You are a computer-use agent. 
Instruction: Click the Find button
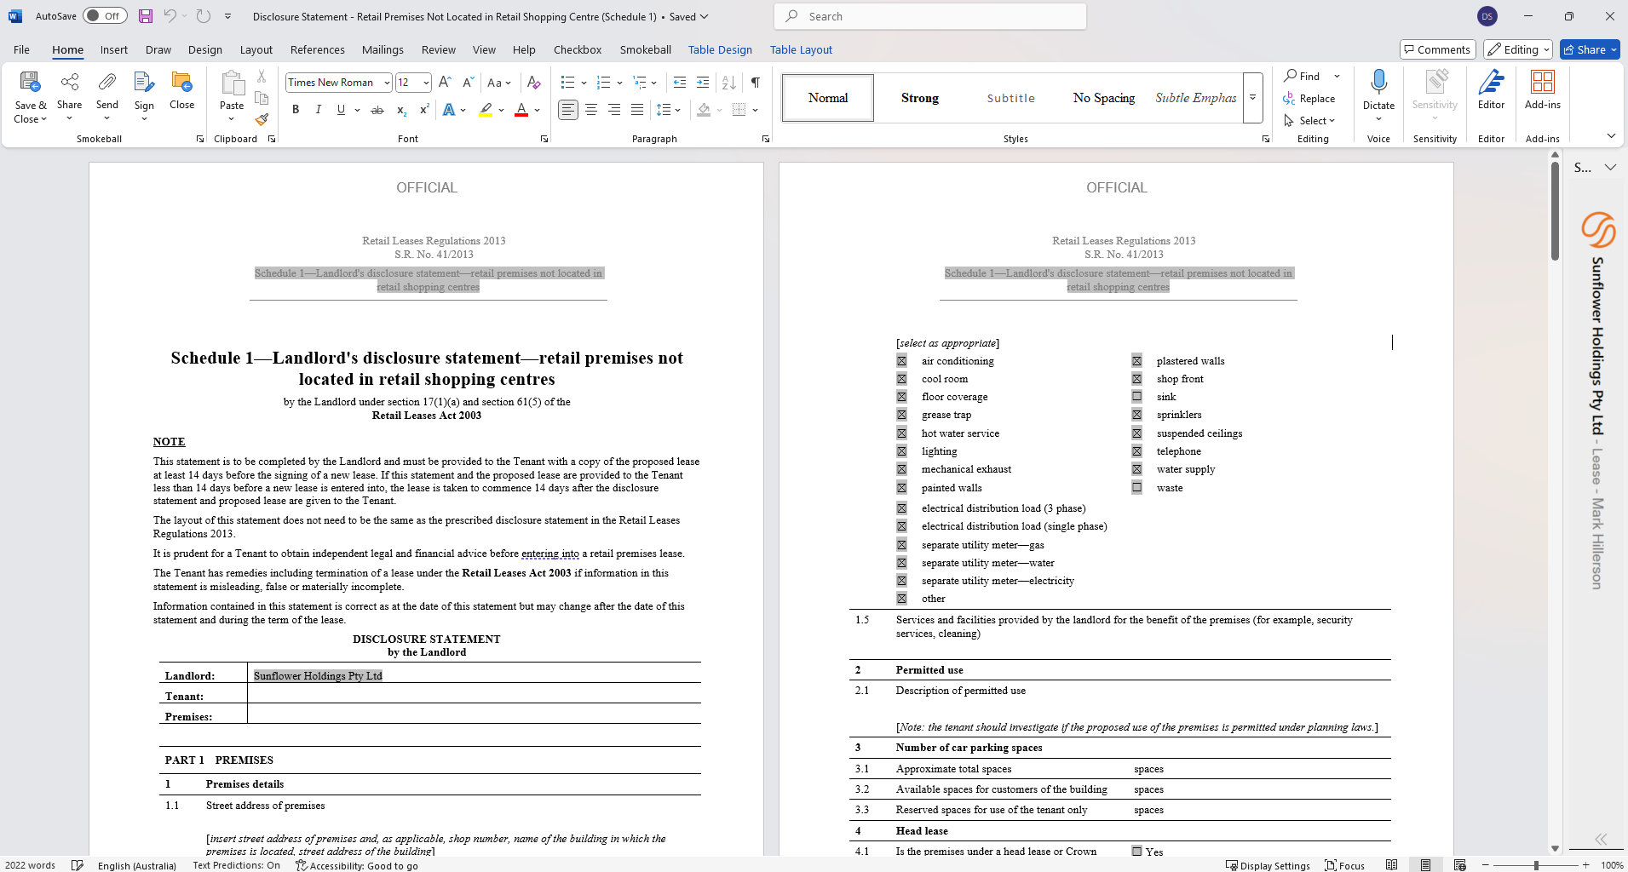click(1303, 76)
